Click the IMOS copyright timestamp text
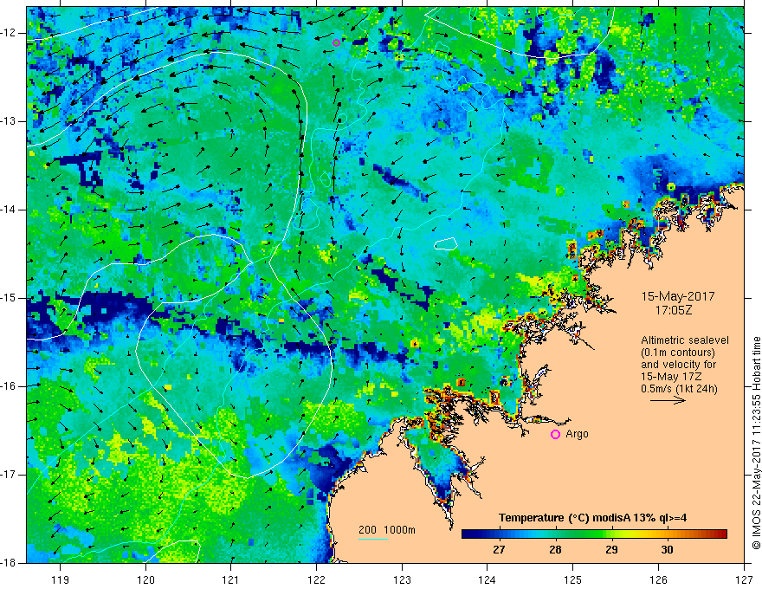This screenshot has width=762, height=589. pos(756,443)
